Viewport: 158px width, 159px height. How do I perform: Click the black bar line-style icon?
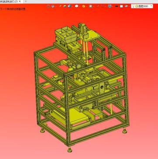[x=117, y=6]
